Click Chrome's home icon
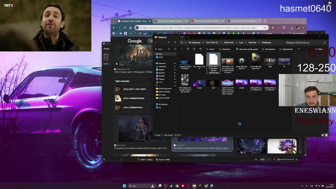The height and width of the screenshot is (189, 336). [130, 28]
